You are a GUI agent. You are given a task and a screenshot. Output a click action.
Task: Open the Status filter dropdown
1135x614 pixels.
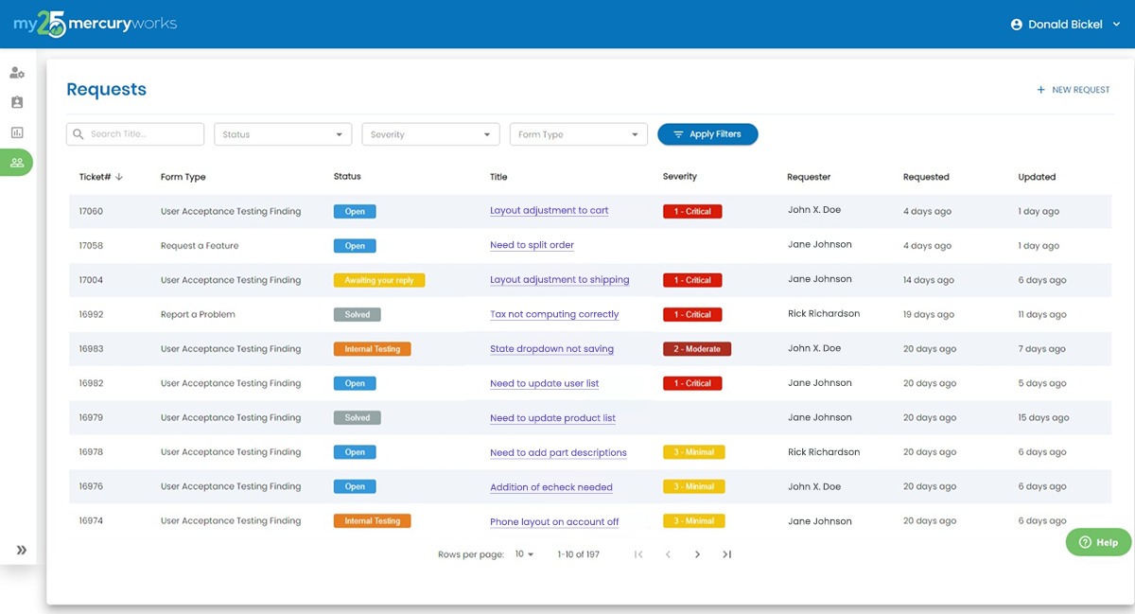click(282, 133)
